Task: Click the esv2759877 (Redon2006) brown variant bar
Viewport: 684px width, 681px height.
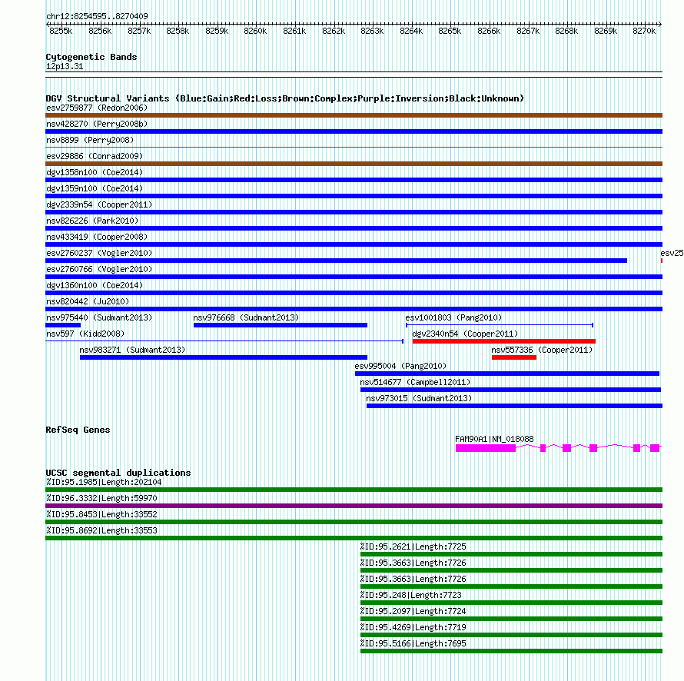Action: [x=354, y=115]
